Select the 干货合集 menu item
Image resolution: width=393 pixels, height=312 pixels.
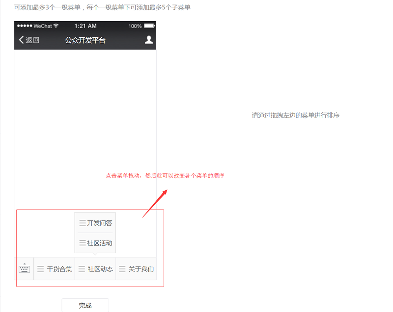coord(54,269)
